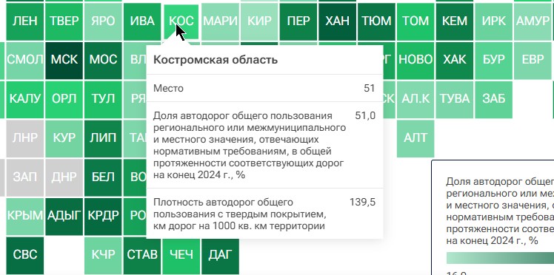Select the КЕМ region tile

pyautogui.click(x=454, y=21)
